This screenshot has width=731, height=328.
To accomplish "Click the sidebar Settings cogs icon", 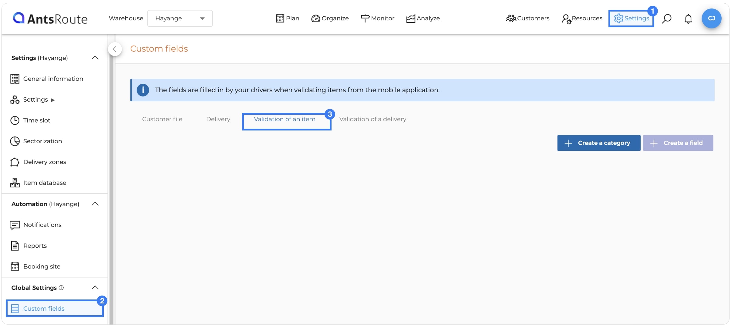I will [x=15, y=100].
